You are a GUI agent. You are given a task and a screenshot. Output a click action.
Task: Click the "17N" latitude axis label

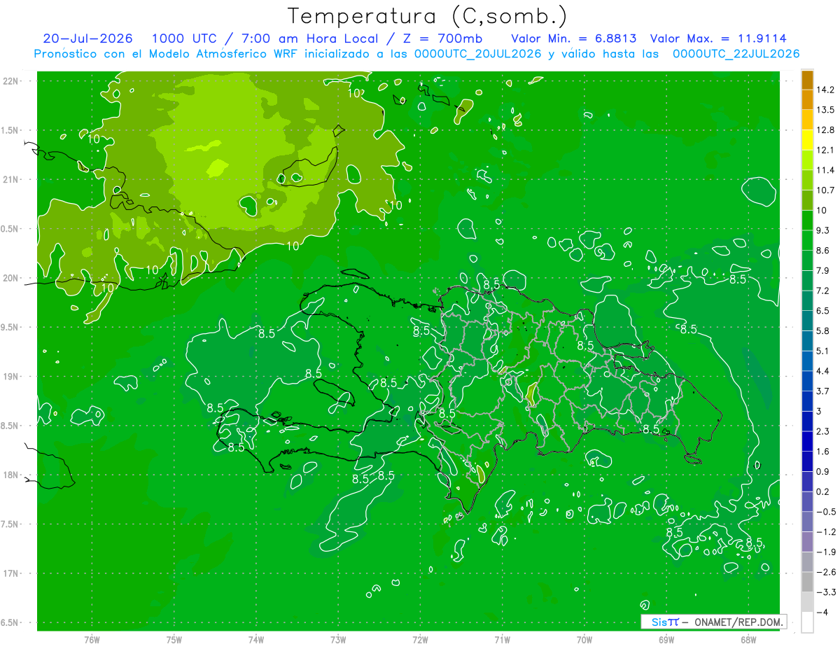click(10, 573)
